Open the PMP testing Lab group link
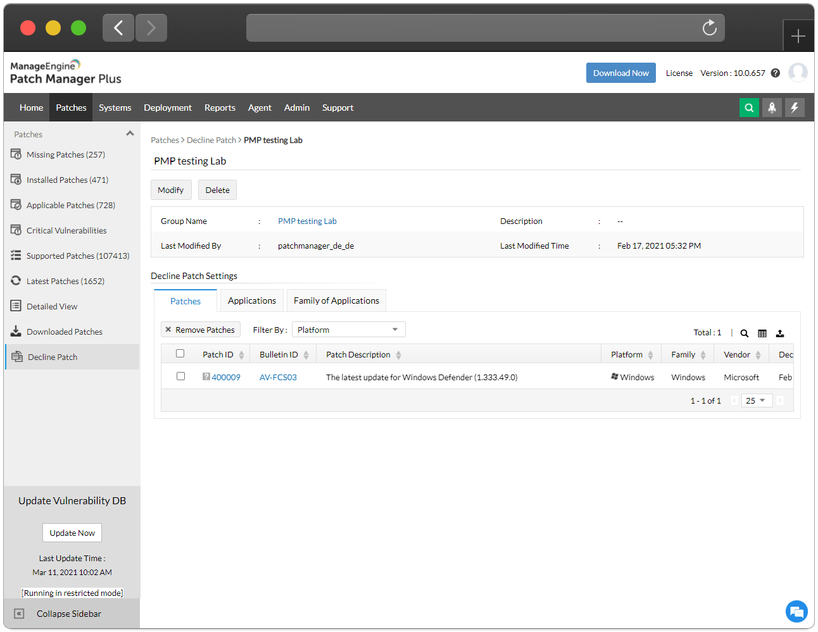The height and width of the screenshot is (632, 818). [x=307, y=221]
